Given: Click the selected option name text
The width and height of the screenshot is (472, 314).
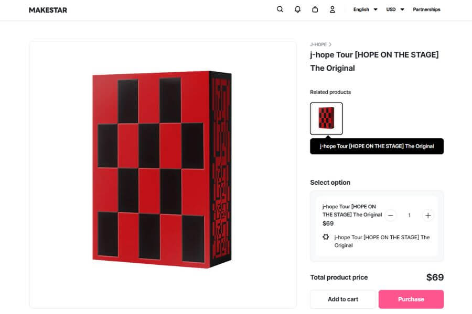Looking at the screenshot, I should (x=351, y=210).
